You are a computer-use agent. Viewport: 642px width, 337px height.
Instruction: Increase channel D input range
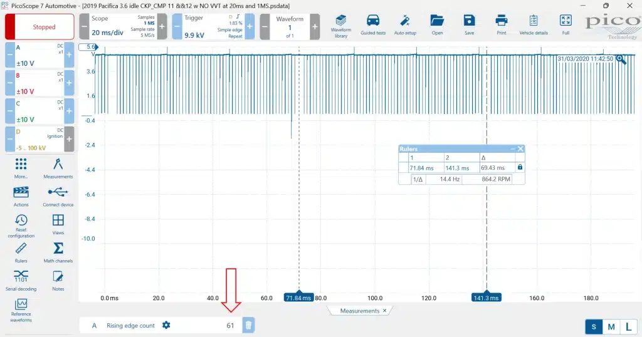coord(69,139)
